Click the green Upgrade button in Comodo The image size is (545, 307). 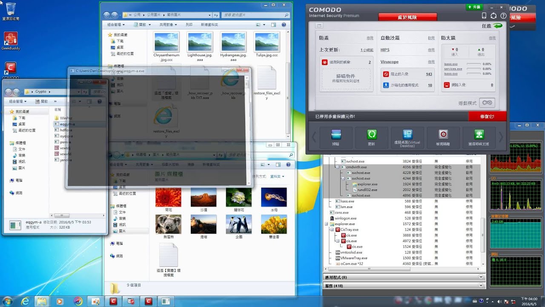click(x=474, y=7)
